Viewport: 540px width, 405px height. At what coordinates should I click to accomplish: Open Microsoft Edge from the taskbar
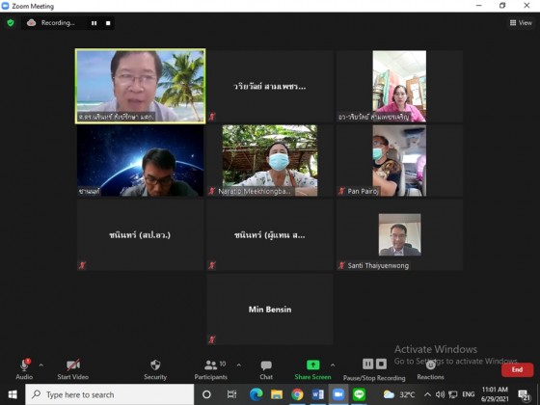tap(256, 394)
